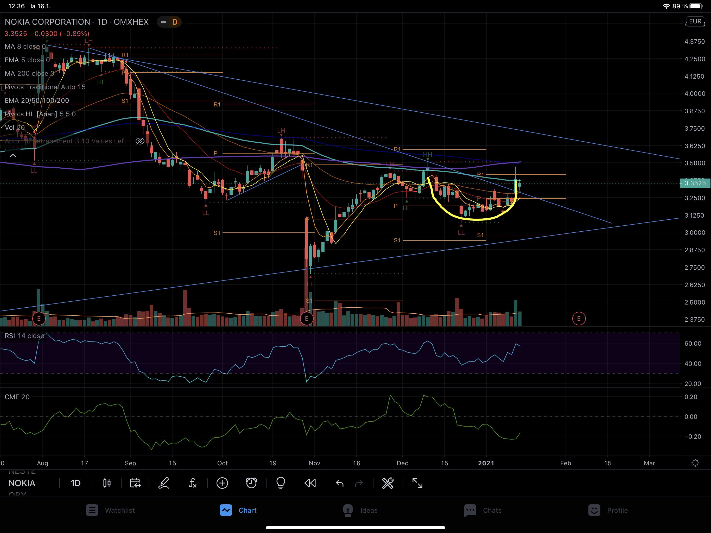Tap the 2021 label on time axis
Viewport: 711px width, 533px height.
486,463
